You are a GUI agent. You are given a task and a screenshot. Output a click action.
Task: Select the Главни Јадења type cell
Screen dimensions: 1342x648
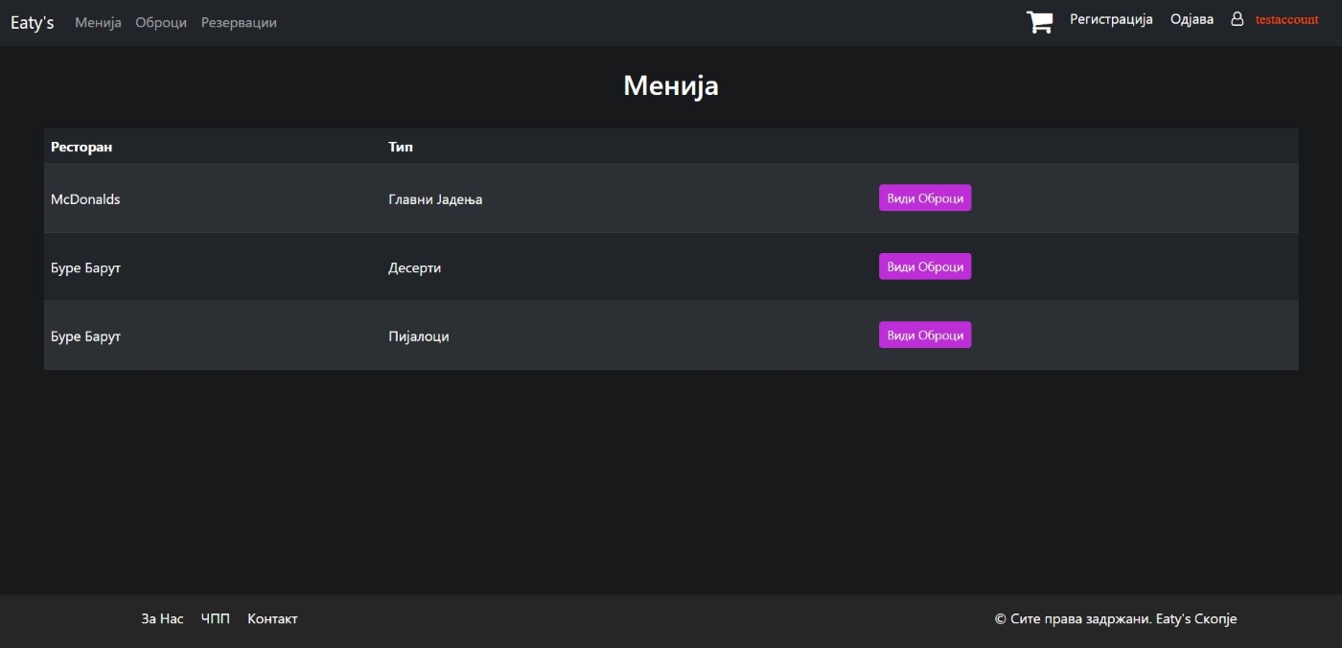point(435,199)
